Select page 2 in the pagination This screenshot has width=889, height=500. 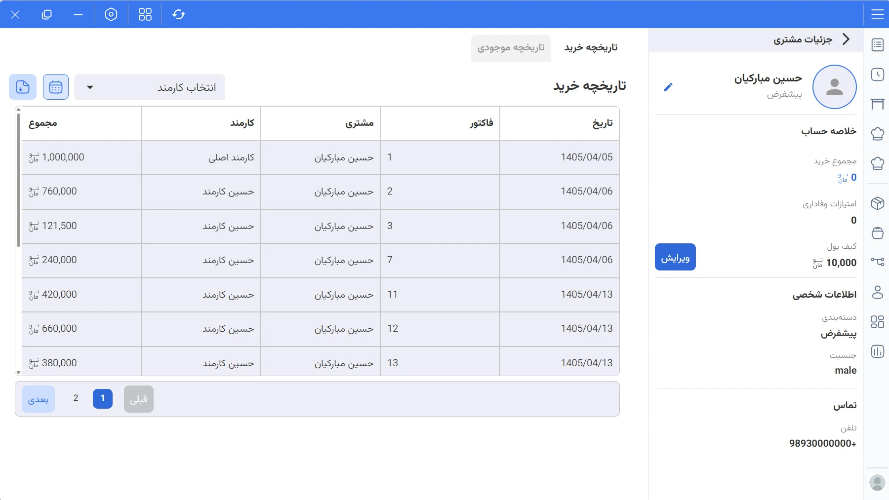point(76,398)
